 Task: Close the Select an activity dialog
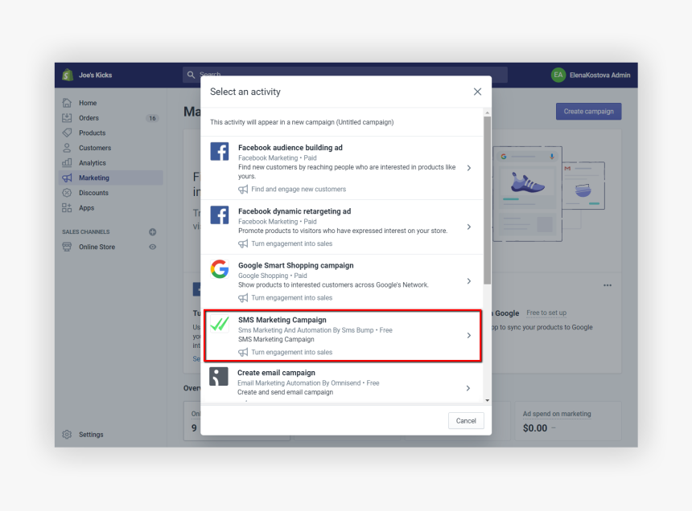coord(477,92)
